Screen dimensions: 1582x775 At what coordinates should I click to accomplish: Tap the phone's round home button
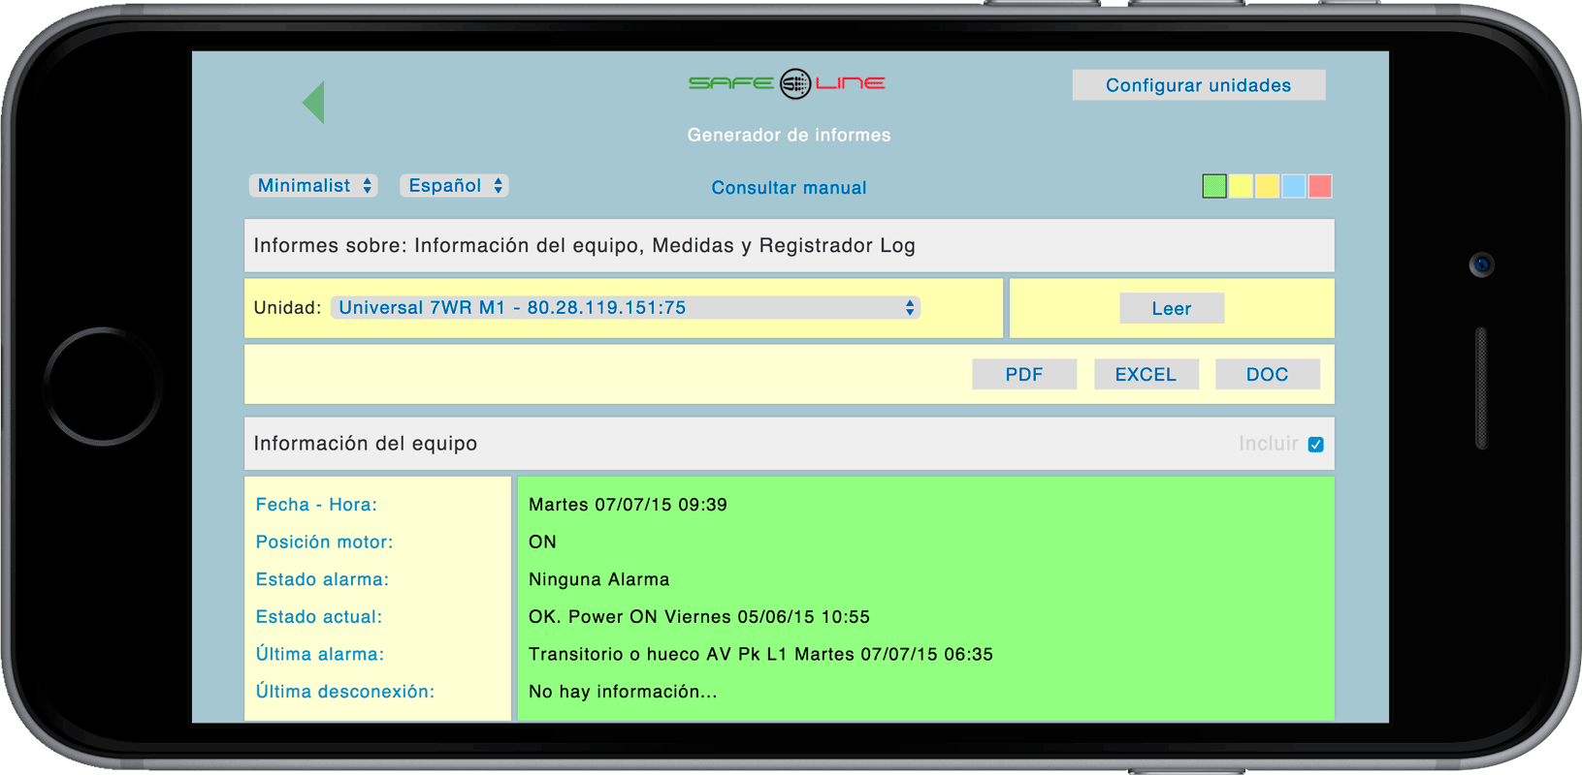(x=102, y=387)
